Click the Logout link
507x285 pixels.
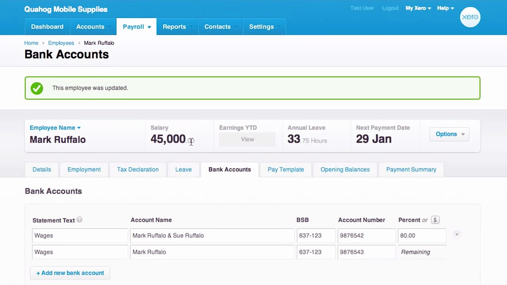(390, 8)
